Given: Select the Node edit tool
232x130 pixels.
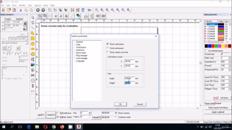Looking at the screenshot, I should tap(33, 22).
